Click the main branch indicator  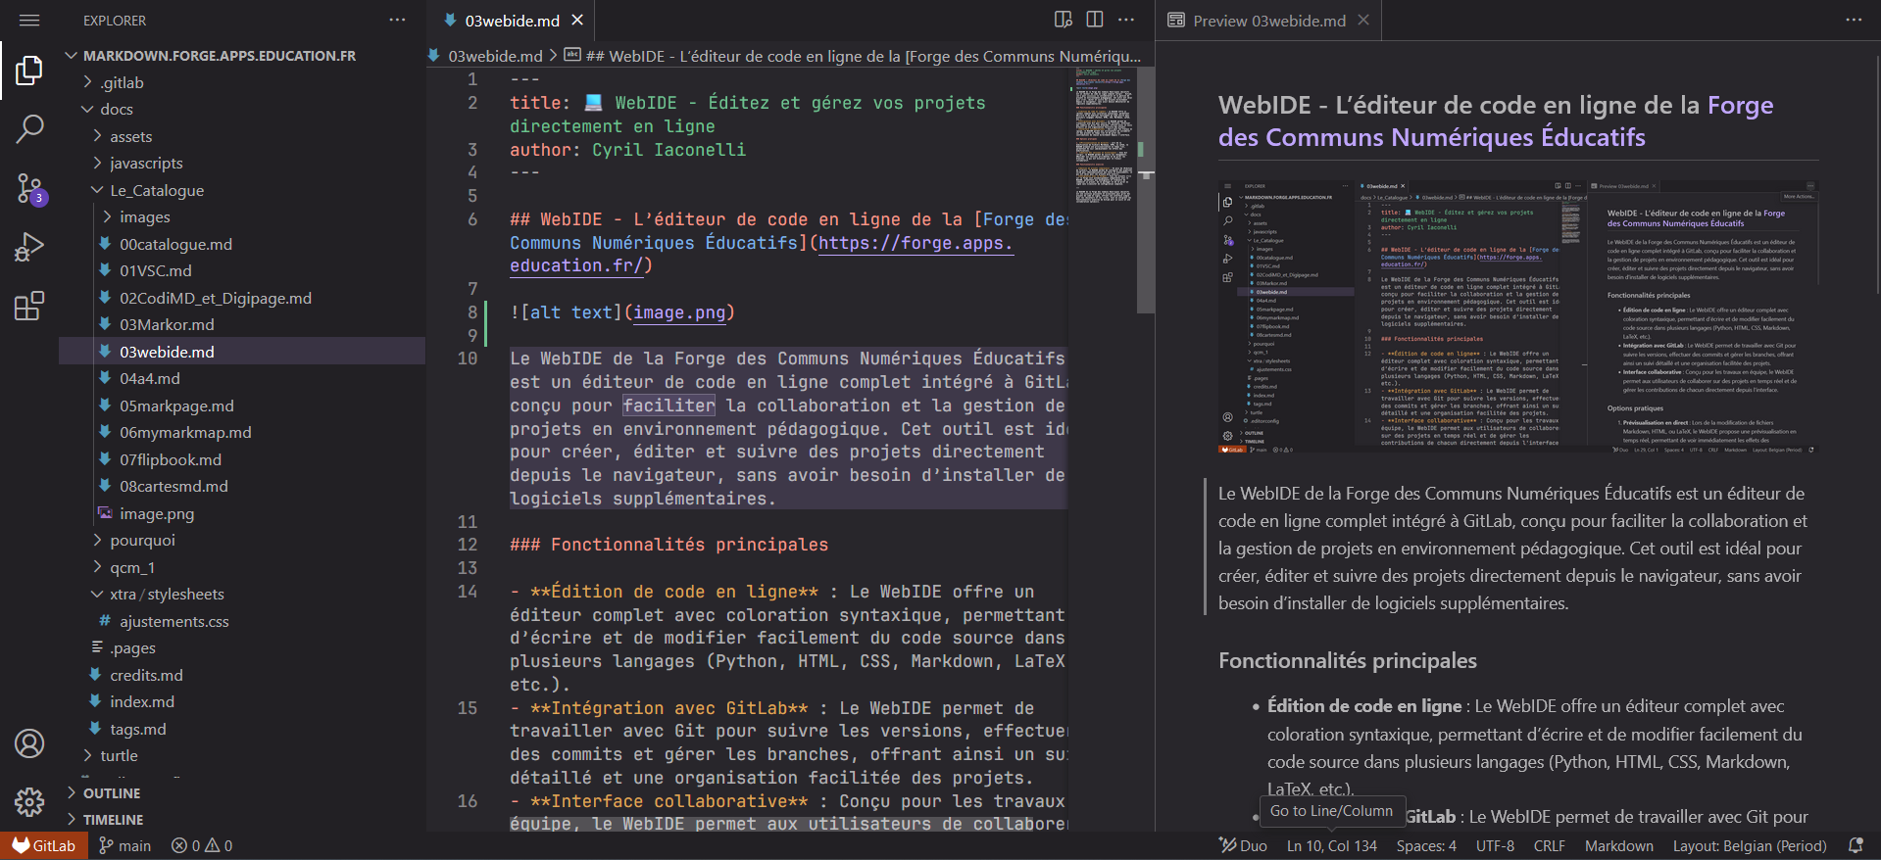124,845
